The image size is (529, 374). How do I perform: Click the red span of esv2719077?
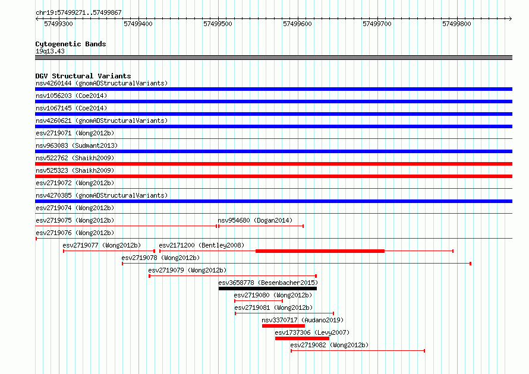point(109,251)
